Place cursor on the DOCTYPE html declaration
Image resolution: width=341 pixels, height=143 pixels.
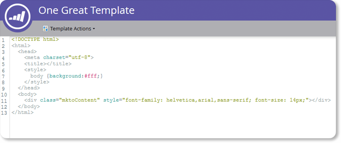pos(35,40)
